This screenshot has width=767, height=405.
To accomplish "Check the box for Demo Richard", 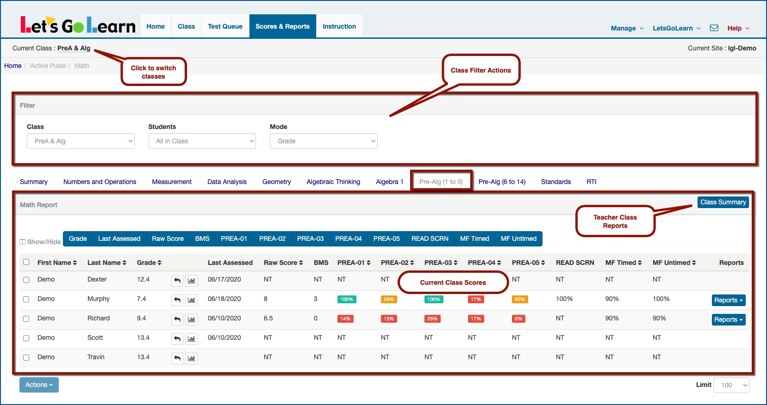I will [26, 319].
